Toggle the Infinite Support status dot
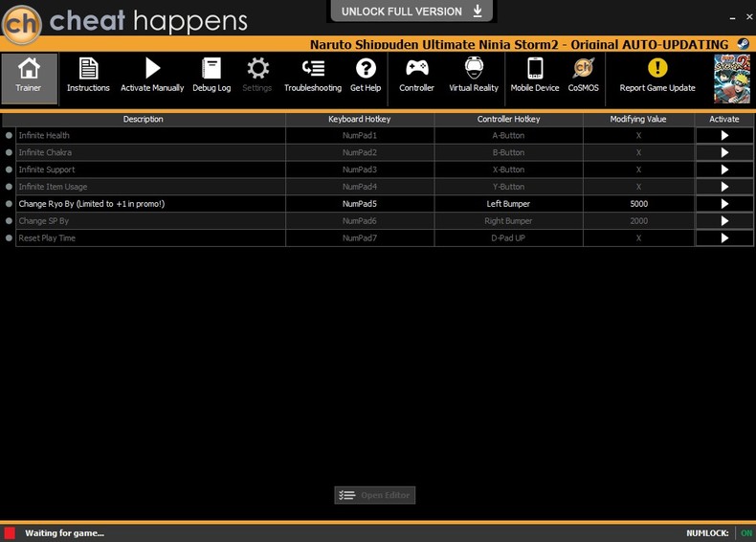 tap(9, 169)
